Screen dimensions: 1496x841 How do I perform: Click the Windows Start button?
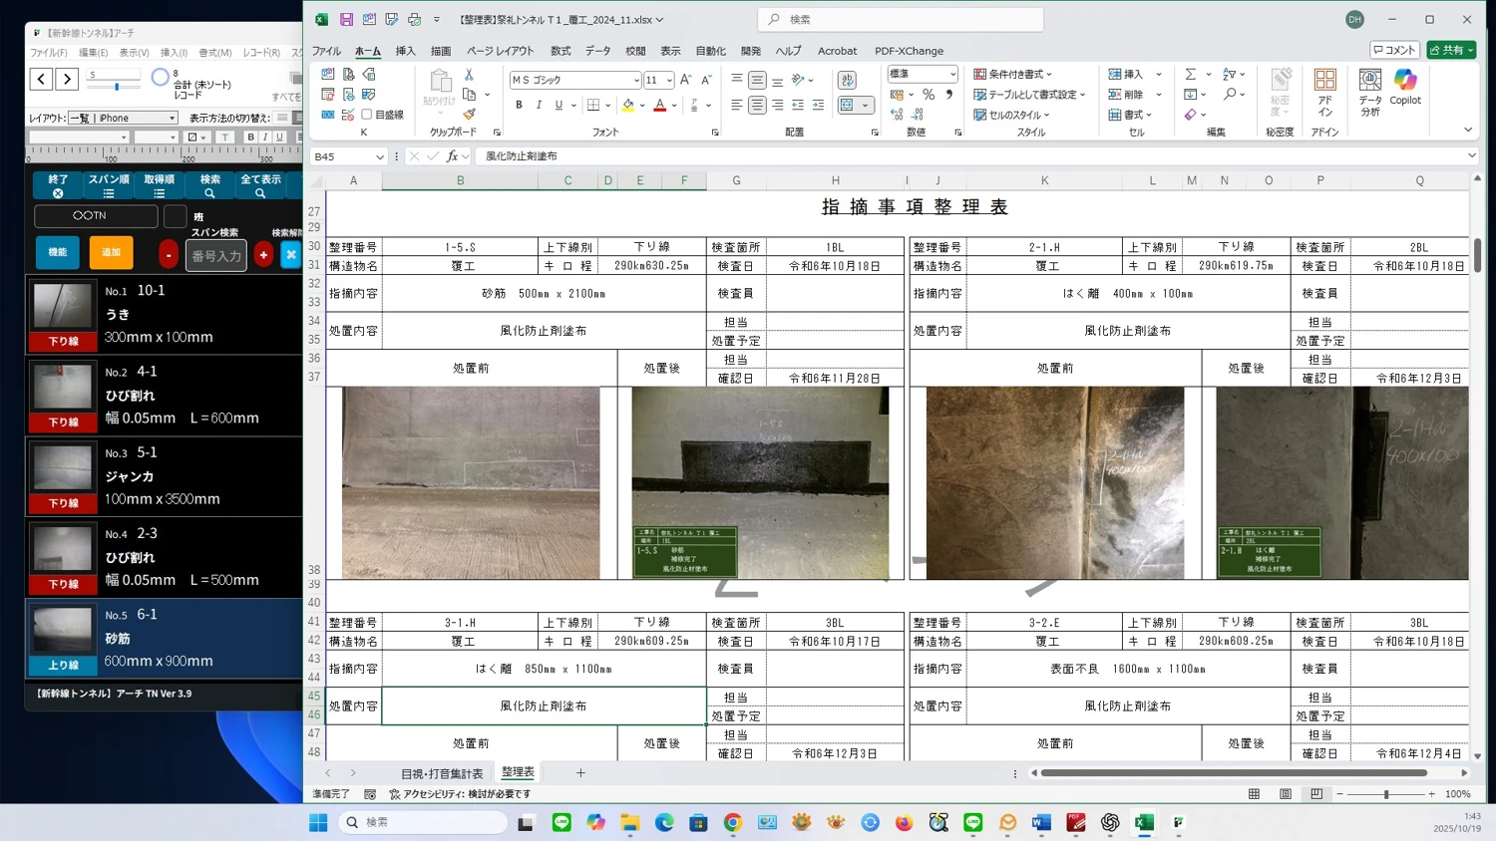[318, 822]
